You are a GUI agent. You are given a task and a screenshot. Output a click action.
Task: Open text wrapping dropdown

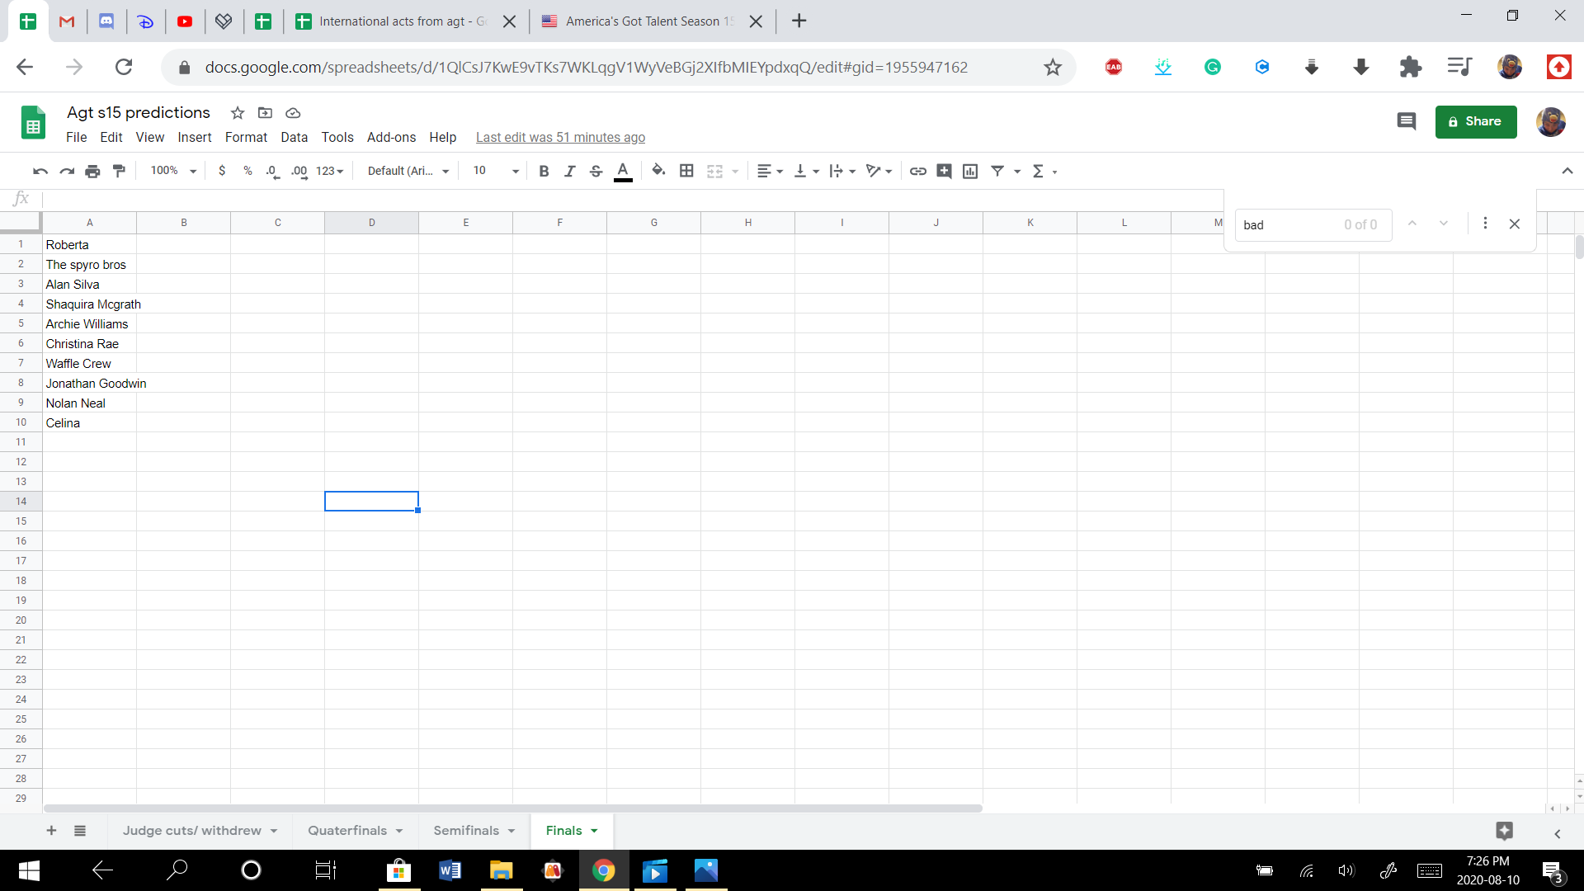842,171
